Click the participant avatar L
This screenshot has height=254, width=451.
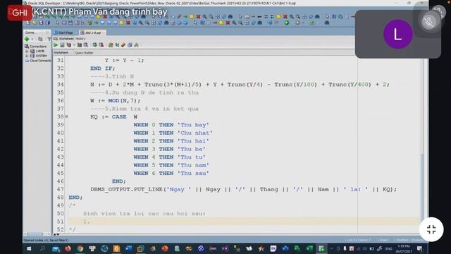[x=397, y=35]
